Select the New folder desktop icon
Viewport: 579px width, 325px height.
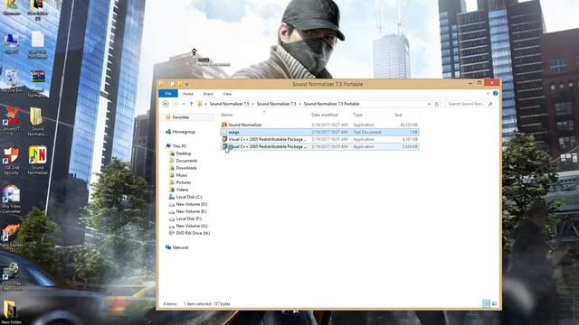(x=10, y=312)
